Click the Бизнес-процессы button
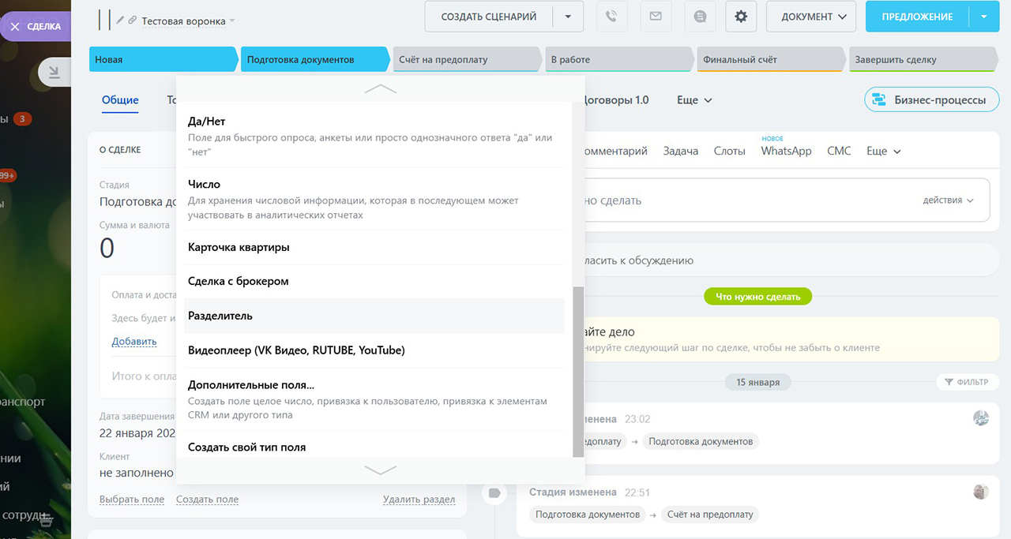1011x539 pixels. coord(931,100)
